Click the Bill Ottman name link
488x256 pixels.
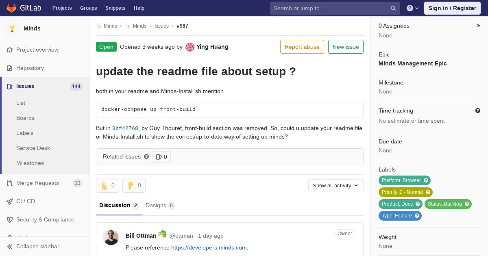(x=141, y=236)
